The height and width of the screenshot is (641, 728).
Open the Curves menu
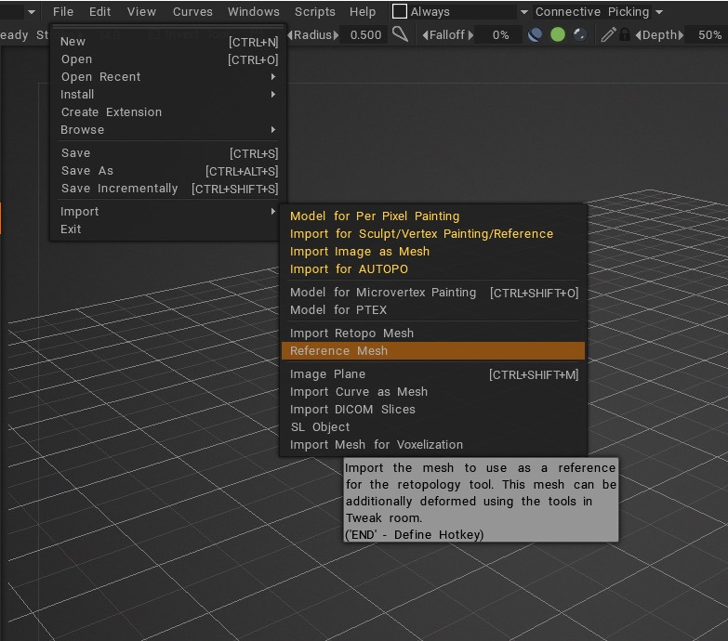click(x=192, y=11)
